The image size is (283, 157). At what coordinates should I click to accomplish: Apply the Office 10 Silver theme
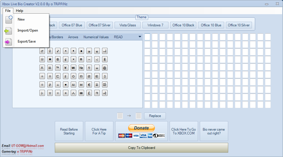[x=239, y=25]
